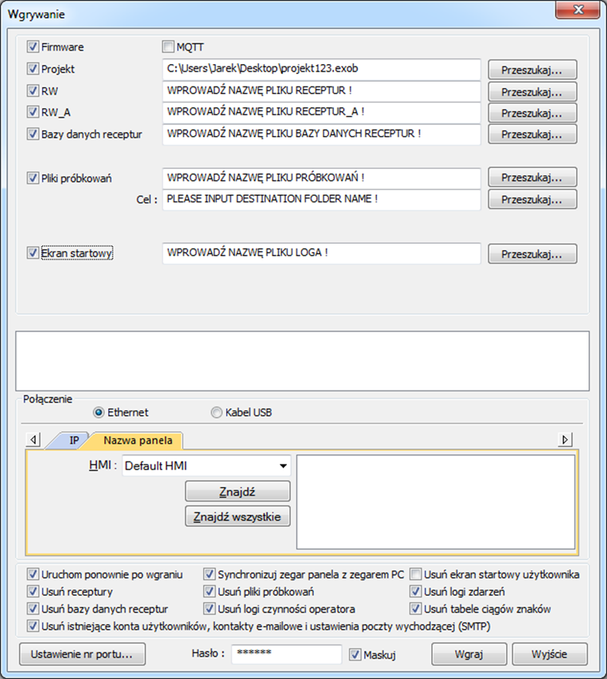Select the Ethernet radio button
The height and width of the screenshot is (679, 607).
(x=99, y=412)
